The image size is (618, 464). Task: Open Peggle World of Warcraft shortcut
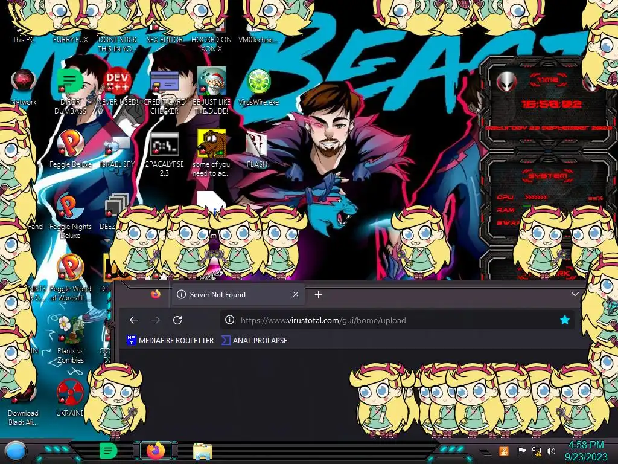(70, 279)
